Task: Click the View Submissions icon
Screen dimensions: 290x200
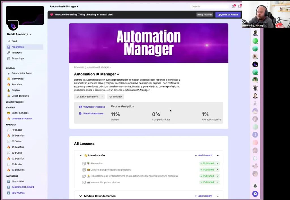Action: (x=80, y=114)
